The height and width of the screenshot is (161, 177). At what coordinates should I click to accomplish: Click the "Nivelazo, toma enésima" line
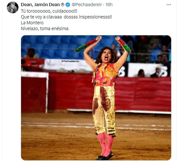point(45,29)
